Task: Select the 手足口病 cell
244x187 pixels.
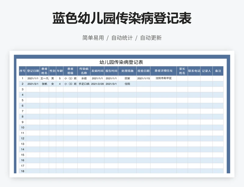Action: pos(84,84)
